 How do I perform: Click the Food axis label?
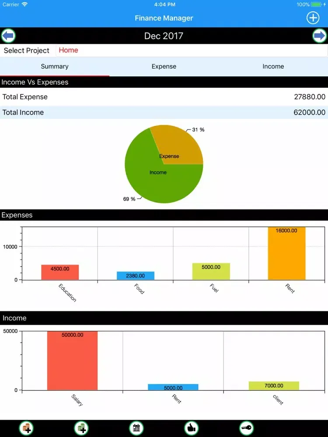click(139, 289)
